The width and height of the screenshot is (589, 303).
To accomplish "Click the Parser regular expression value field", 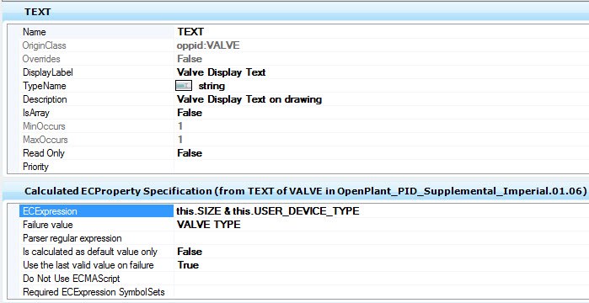I will click(x=381, y=238).
